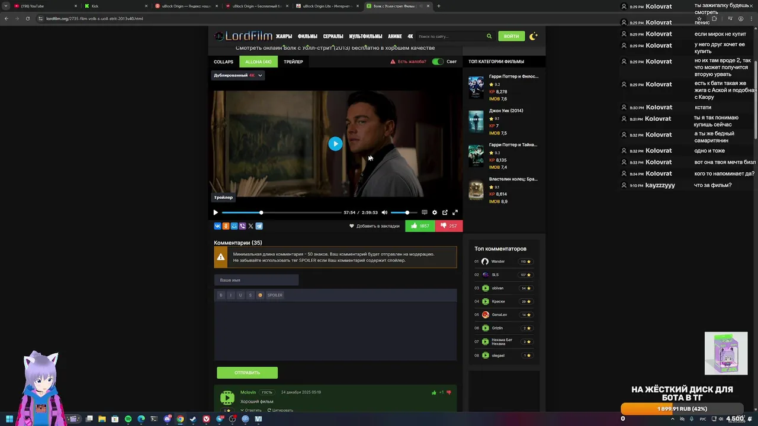Open the ЖАНРЫ menu
This screenshot has height=426, width=758.
(284, 36)
